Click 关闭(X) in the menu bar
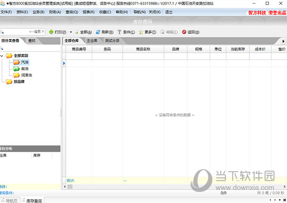This screenshot has height=203, width=287. (x=154, y=12)
